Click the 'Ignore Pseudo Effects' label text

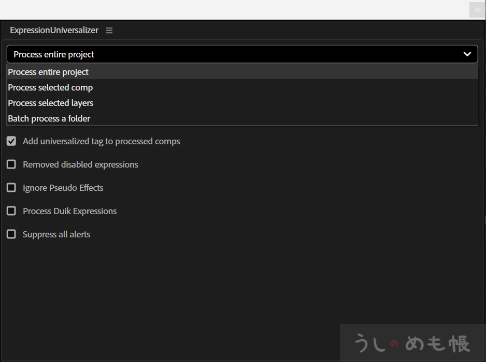click(63, 188)
